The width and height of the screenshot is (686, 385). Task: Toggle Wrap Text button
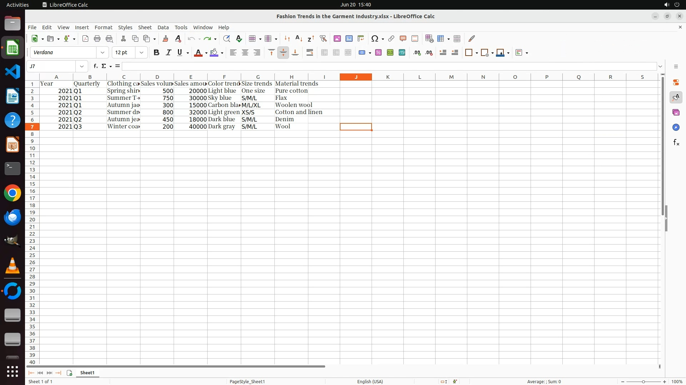click(310, 53)
